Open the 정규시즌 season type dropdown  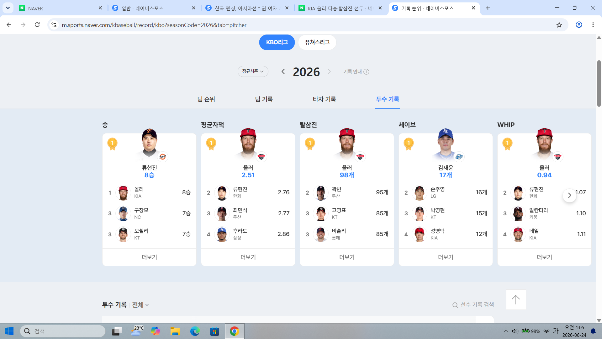(253, 72)
